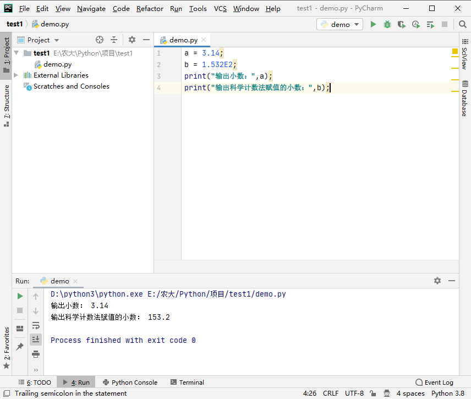471x399 pixels.
Task: Open the Event Log
Action: point(434,382)
